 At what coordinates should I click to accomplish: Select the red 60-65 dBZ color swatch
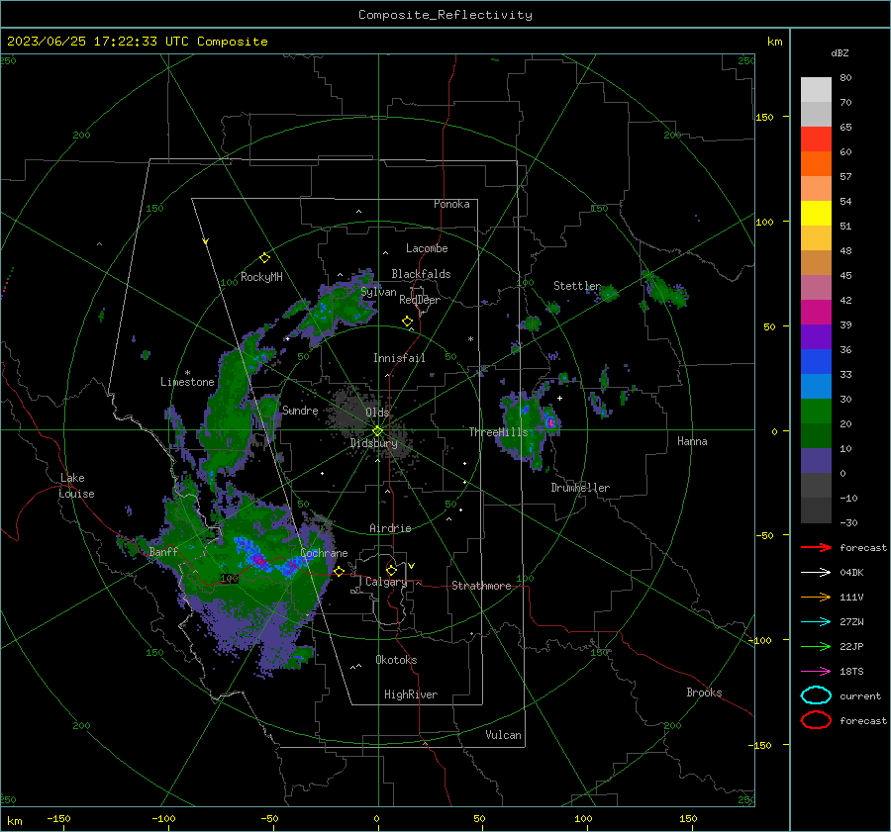pos(816,139)
